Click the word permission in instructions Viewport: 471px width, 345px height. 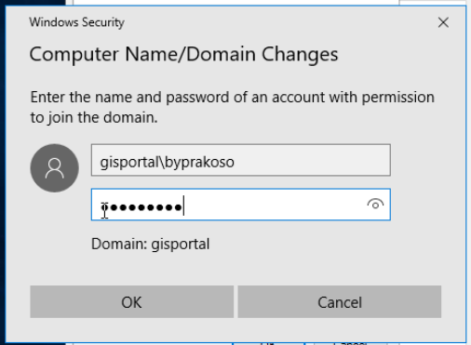point(398,98)
